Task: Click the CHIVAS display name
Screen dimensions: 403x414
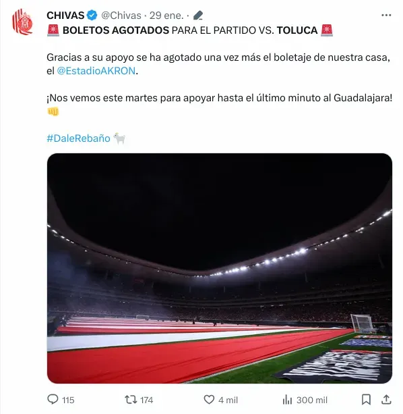Action: click(65, 16)
